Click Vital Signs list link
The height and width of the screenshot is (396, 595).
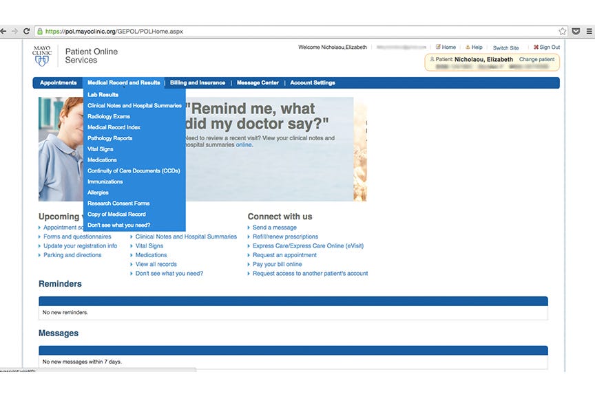[149, 246]
